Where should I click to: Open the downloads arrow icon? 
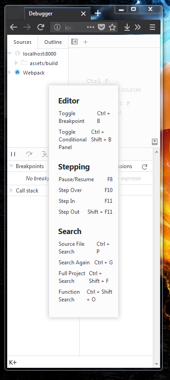(x=127, y=28)
